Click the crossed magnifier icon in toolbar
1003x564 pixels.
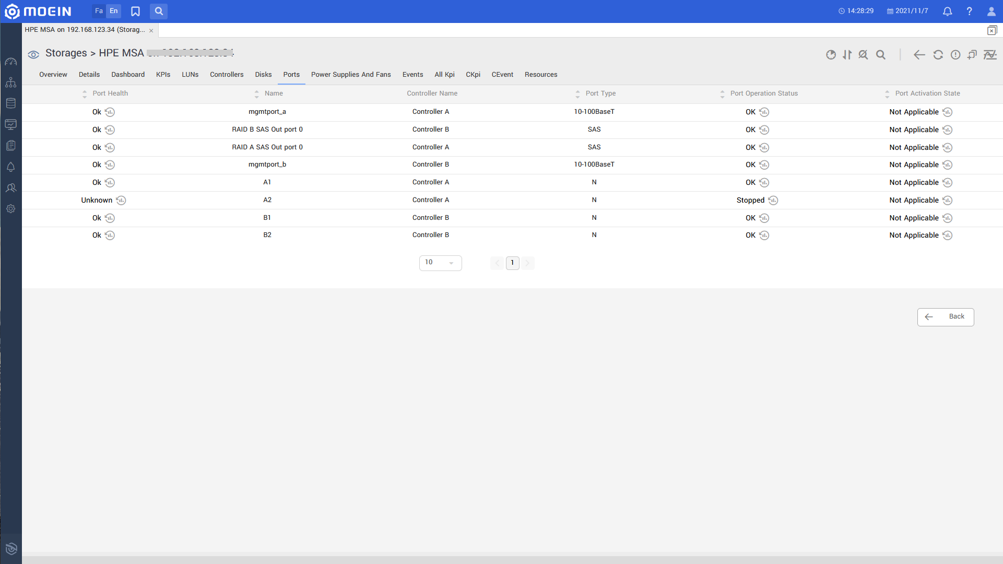[863, 55]
